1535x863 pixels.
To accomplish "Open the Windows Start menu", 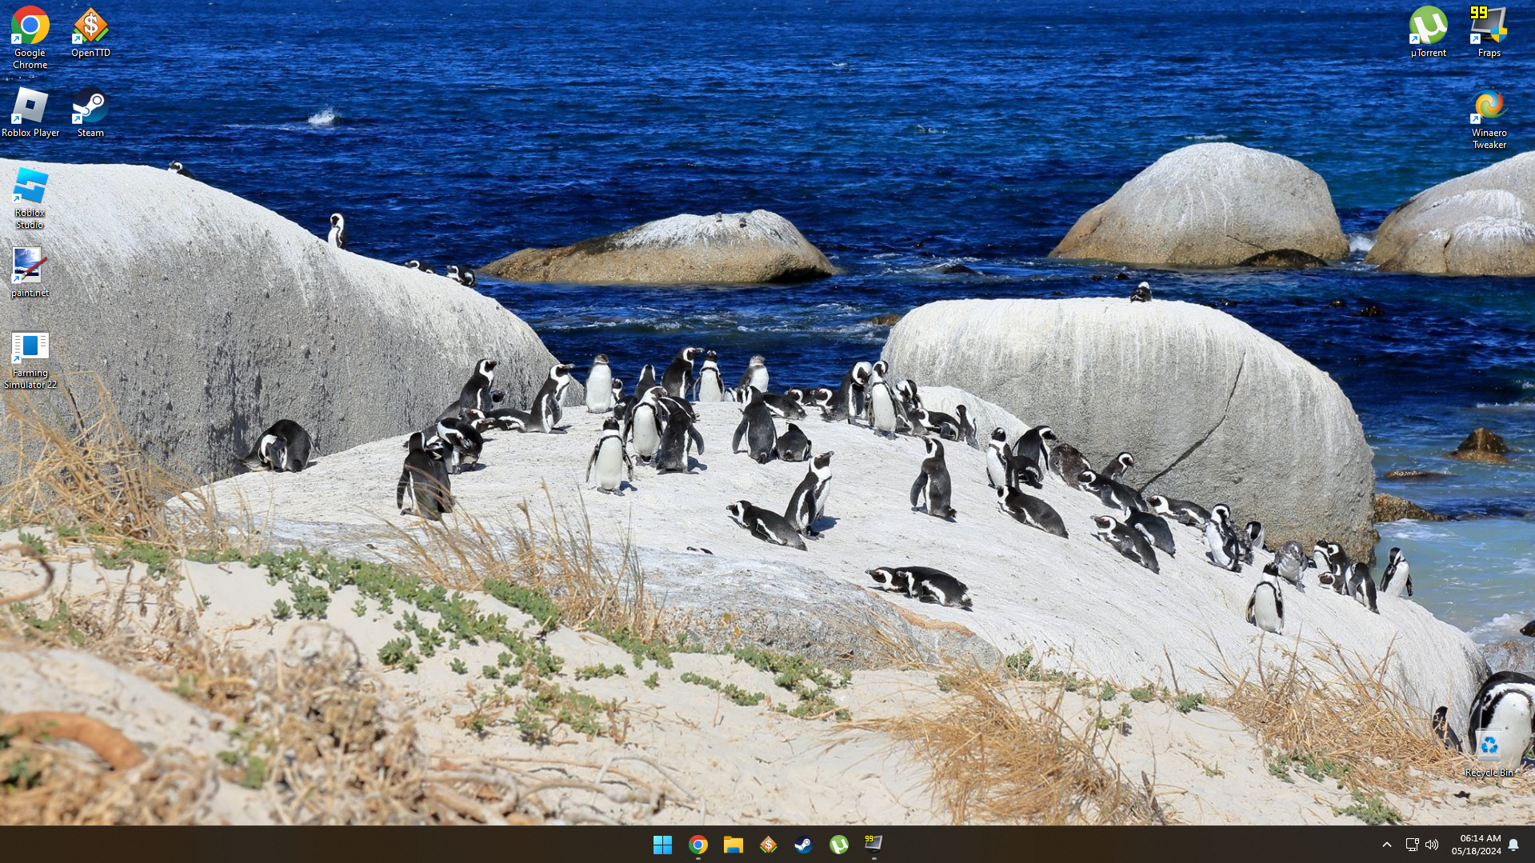I will (662, 845).
